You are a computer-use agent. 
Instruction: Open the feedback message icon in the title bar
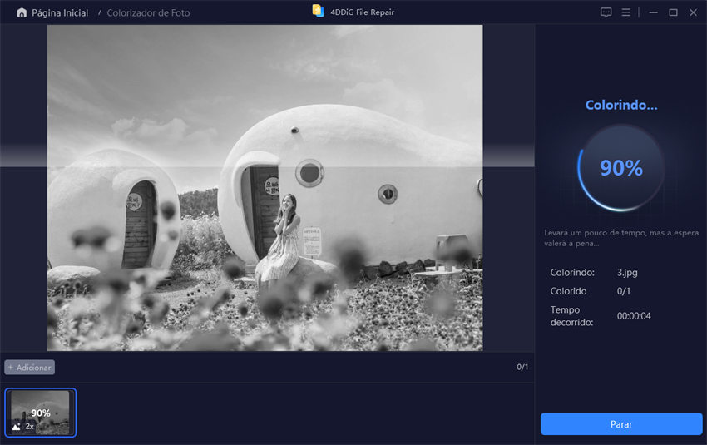pyautogui.click(x=606, y=12)
